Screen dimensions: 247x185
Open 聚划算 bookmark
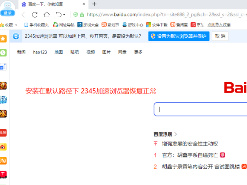(x=110, y=25)
